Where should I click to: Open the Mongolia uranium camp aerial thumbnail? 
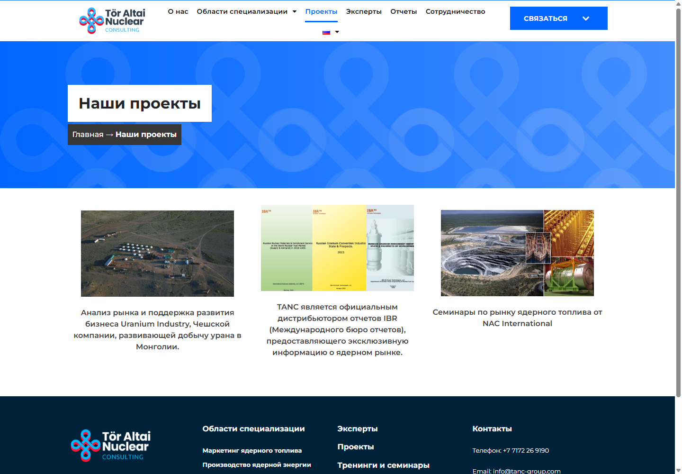click(157, 254)
